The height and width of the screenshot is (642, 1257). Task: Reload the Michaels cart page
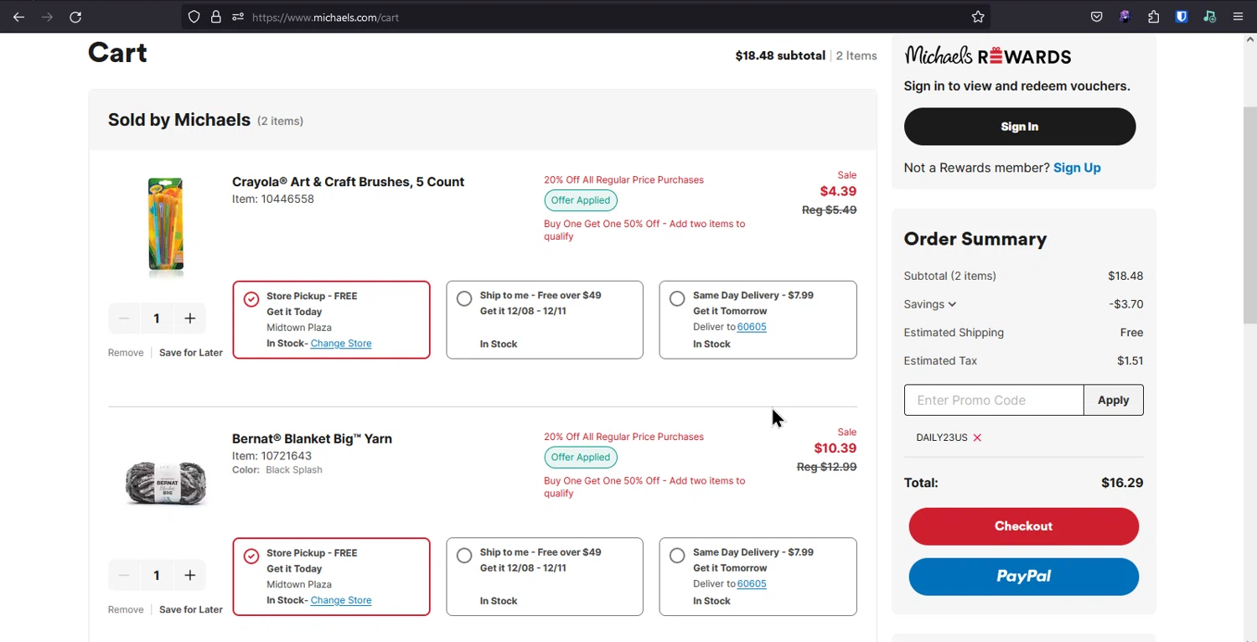coord(75,17)
